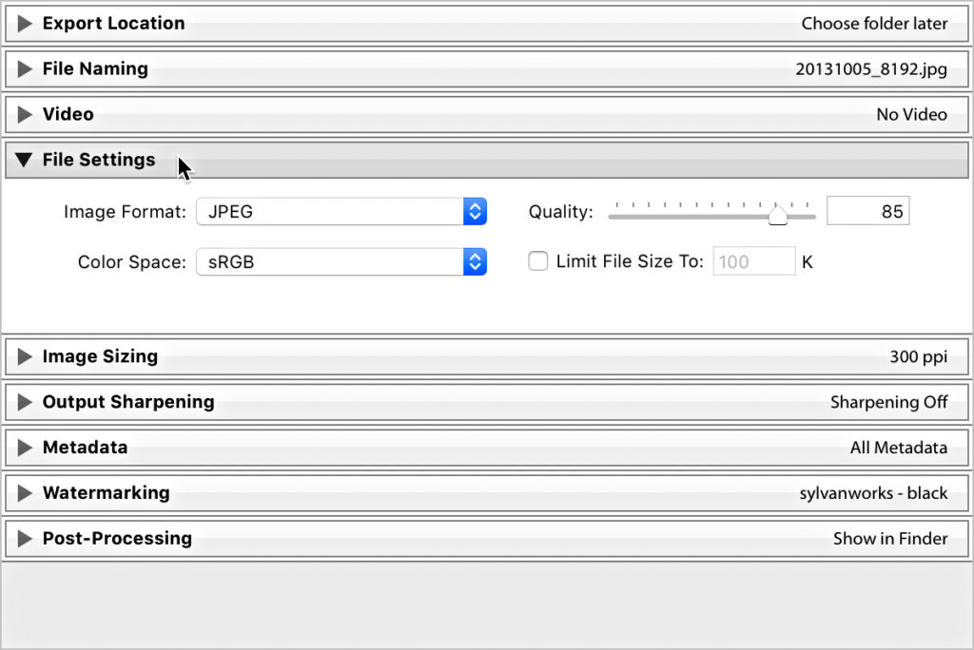Open the Color Space dropdown showing sRGB

(341, 262)
